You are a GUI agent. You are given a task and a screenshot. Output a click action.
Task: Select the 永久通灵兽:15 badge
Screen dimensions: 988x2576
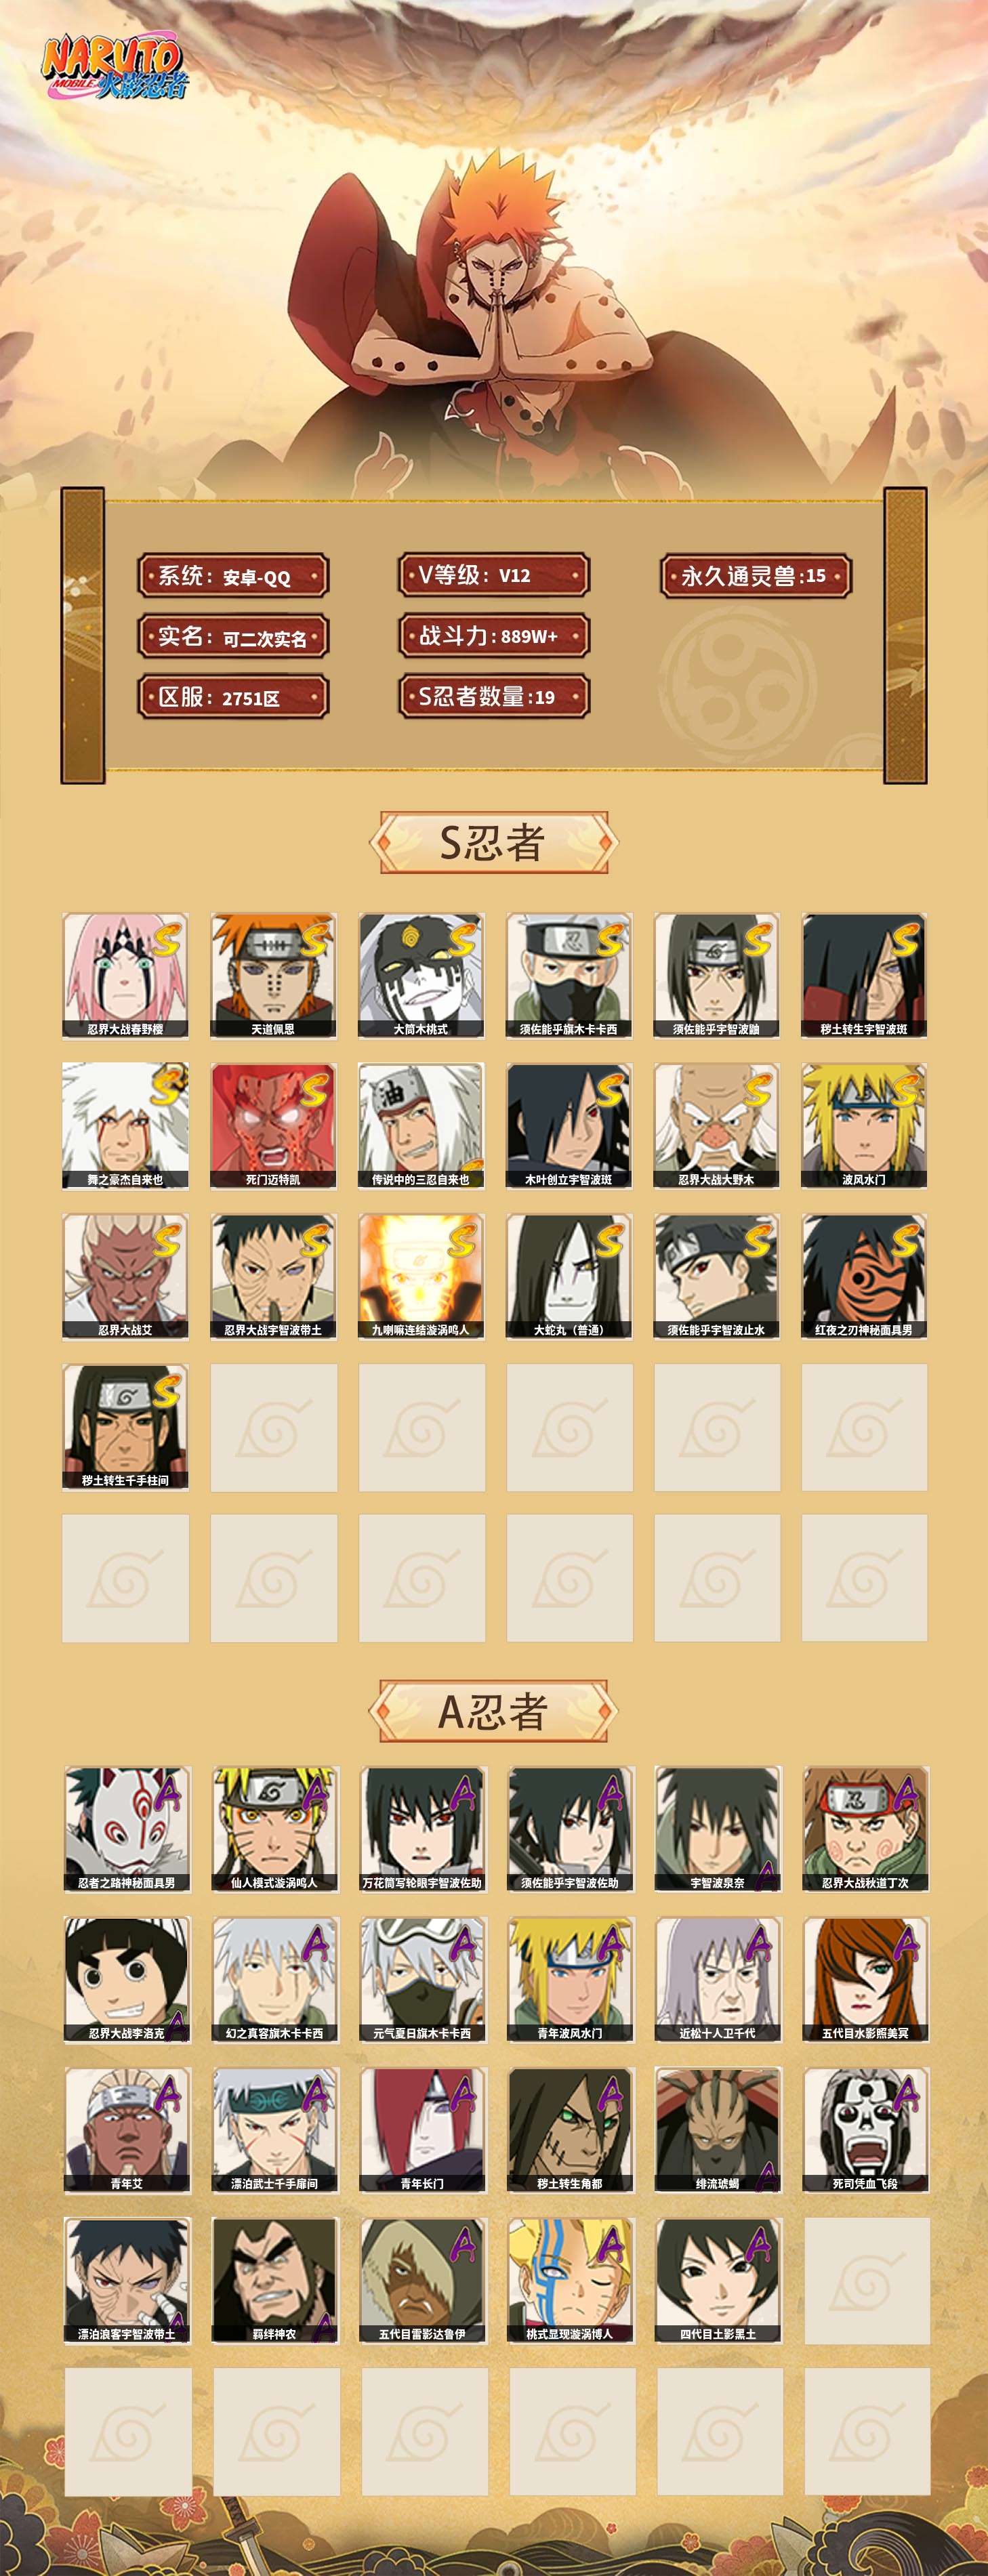coord(756,576)
